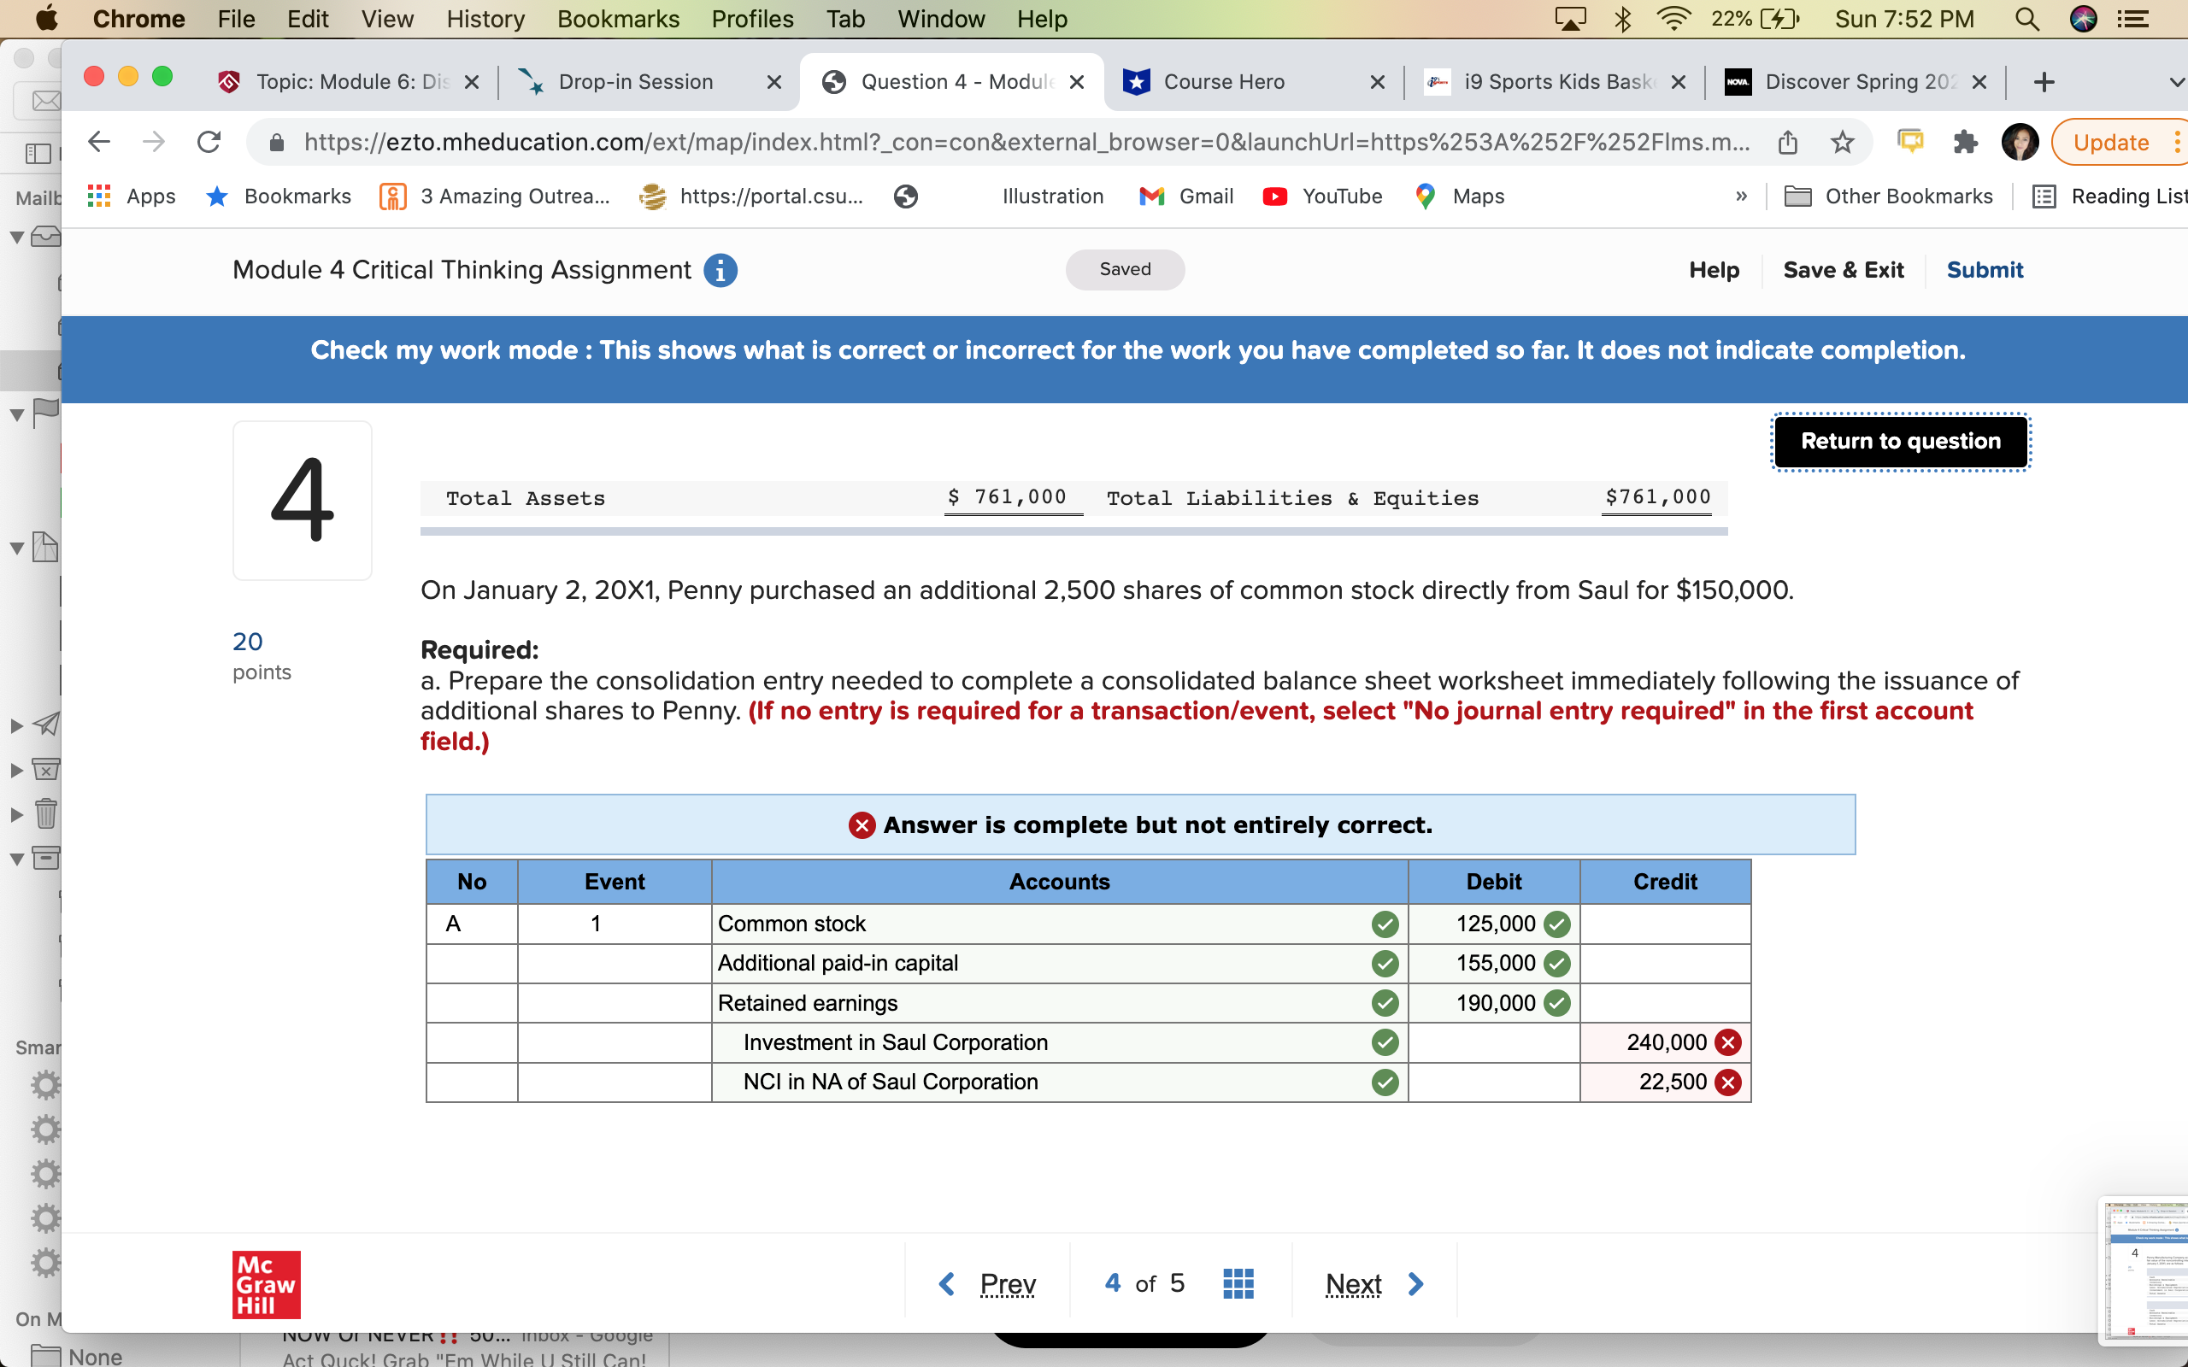
Task: Open the tab search dropdown arrow
Action: coord(2175,82)
